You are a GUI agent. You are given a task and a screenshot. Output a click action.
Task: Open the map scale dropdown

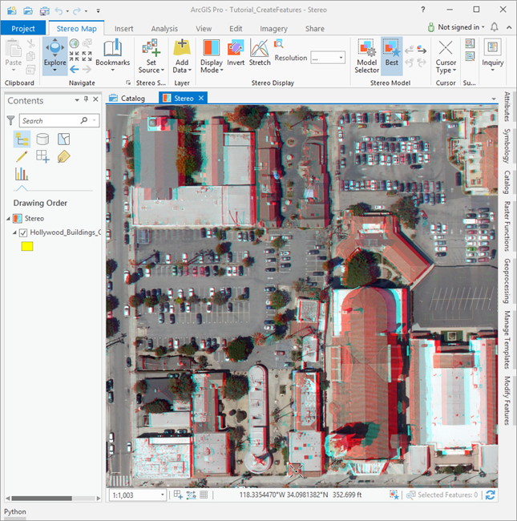click(x=163, y=495)
